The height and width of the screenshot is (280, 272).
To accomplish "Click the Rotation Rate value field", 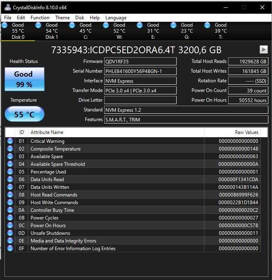I will [x=248, y=81].
